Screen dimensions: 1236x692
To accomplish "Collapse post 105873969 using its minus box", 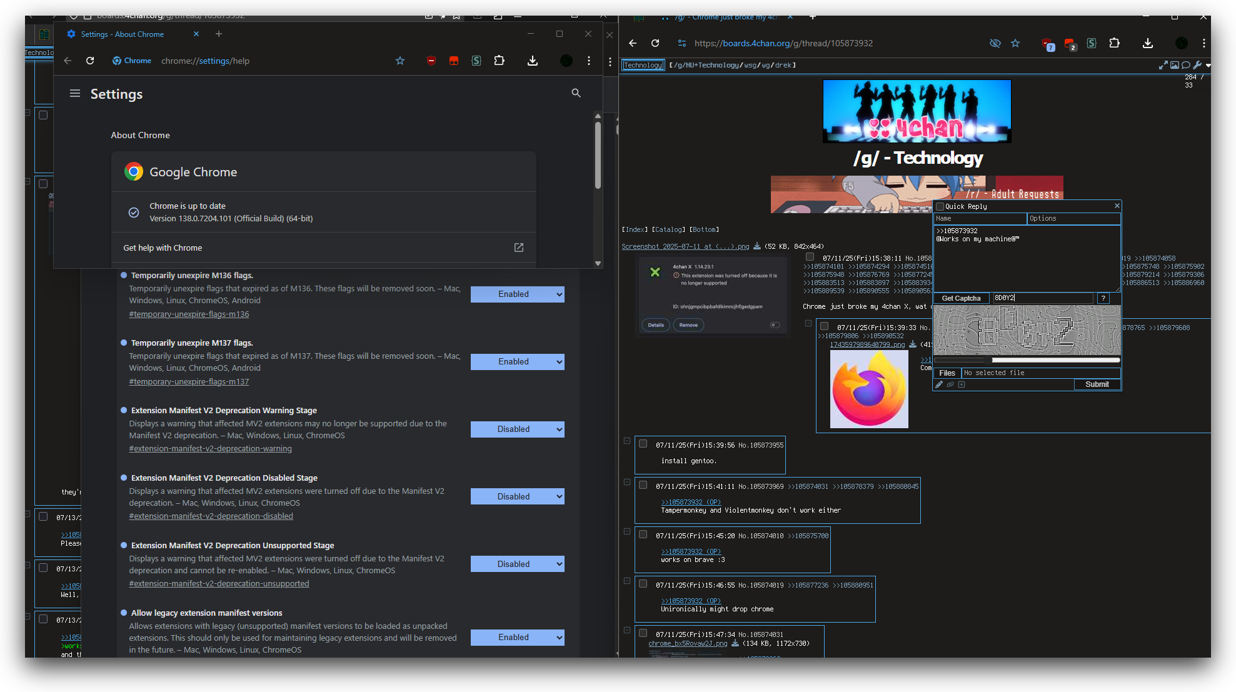I will [627, 483].
